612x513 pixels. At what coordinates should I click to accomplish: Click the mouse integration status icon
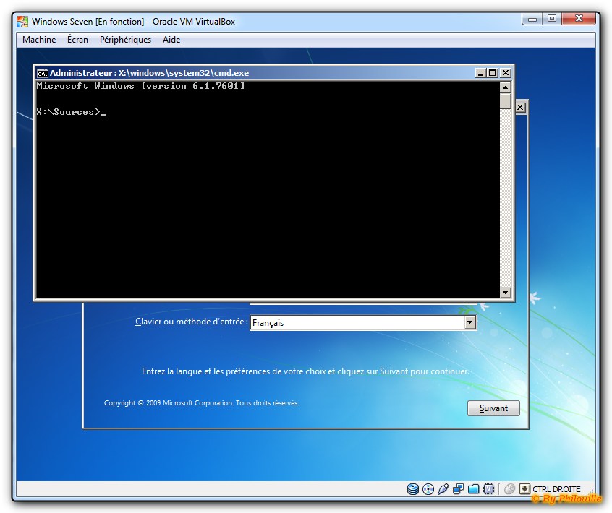[509, 489]
